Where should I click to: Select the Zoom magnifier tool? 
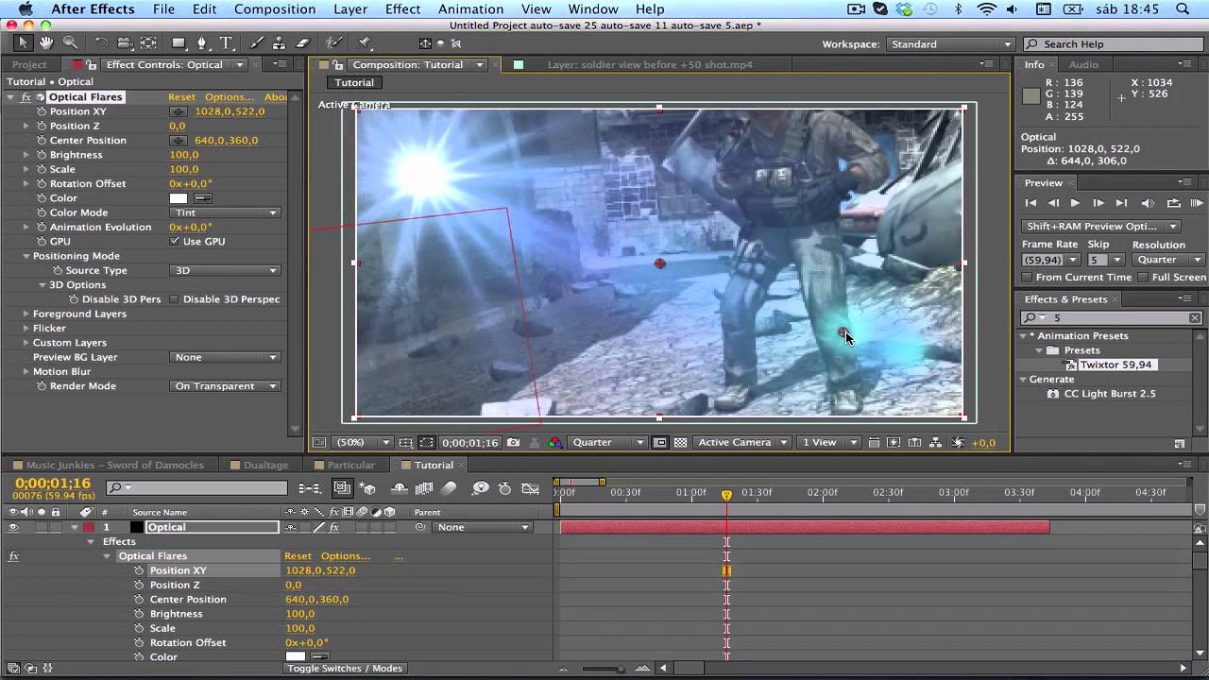coord(70,43)
